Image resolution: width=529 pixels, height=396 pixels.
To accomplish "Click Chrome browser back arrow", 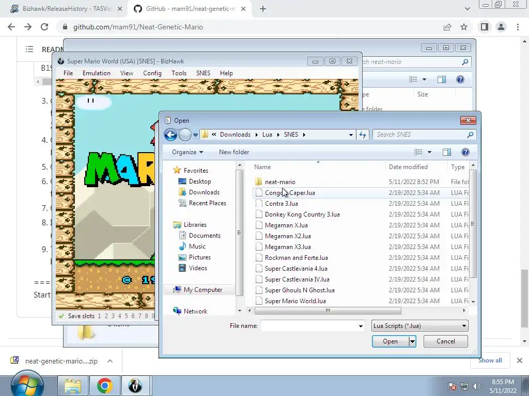I will (11, 27).
